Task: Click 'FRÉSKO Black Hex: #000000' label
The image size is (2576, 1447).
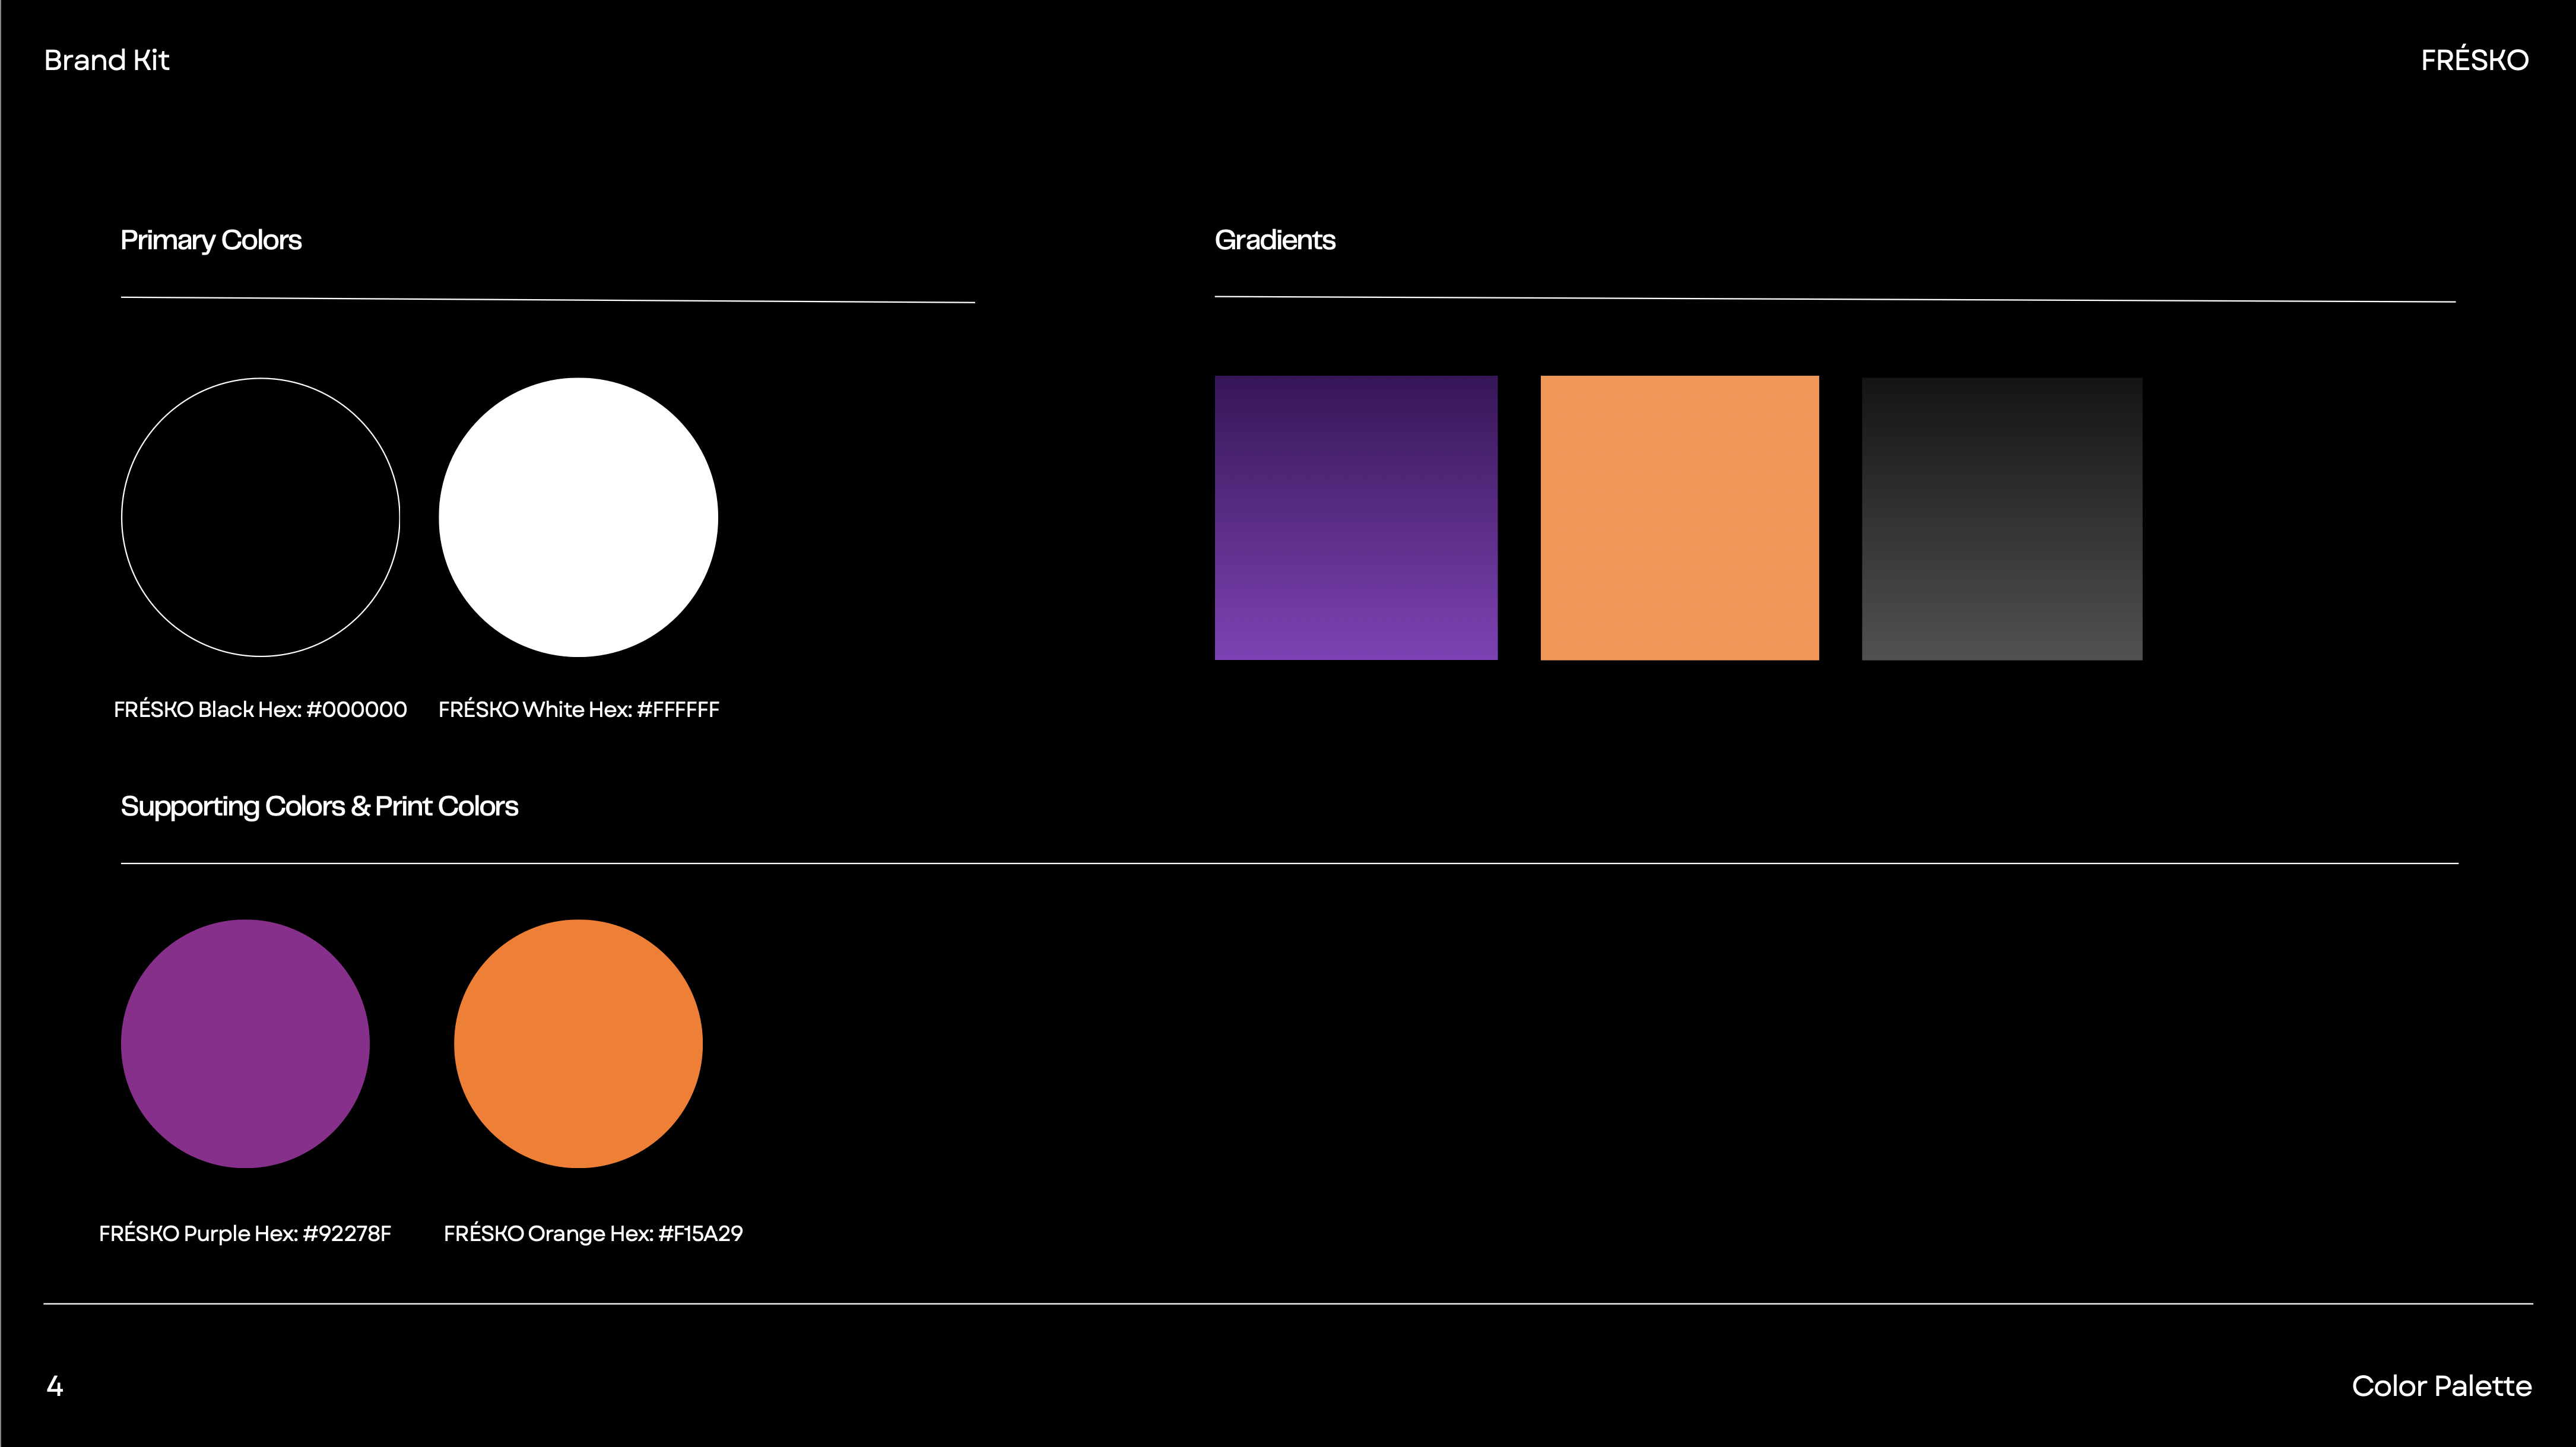Action: pyautogui.click(x=260, y=709)
